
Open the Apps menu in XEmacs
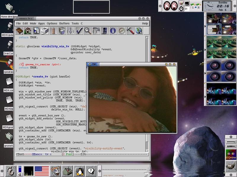pos(41,24)
